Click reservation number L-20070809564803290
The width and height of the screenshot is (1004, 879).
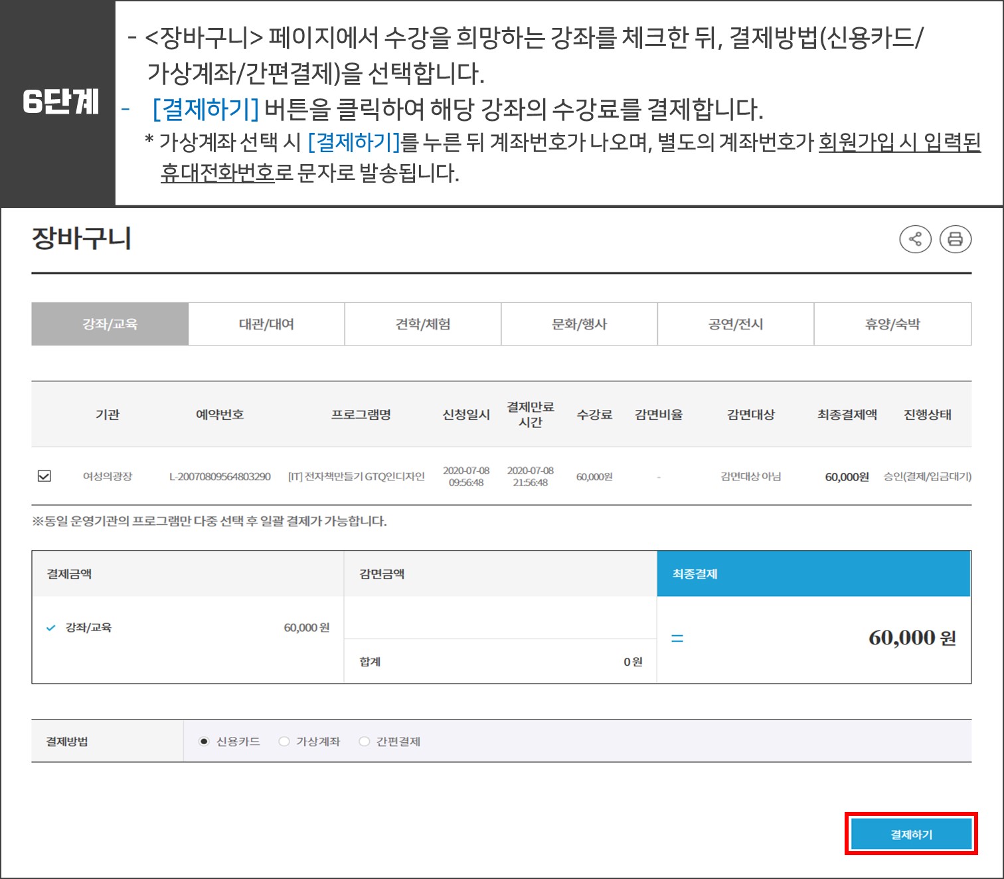220,476
